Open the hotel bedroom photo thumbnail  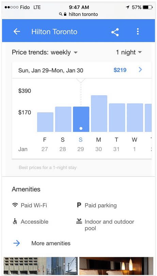click(x=116, y=266)
